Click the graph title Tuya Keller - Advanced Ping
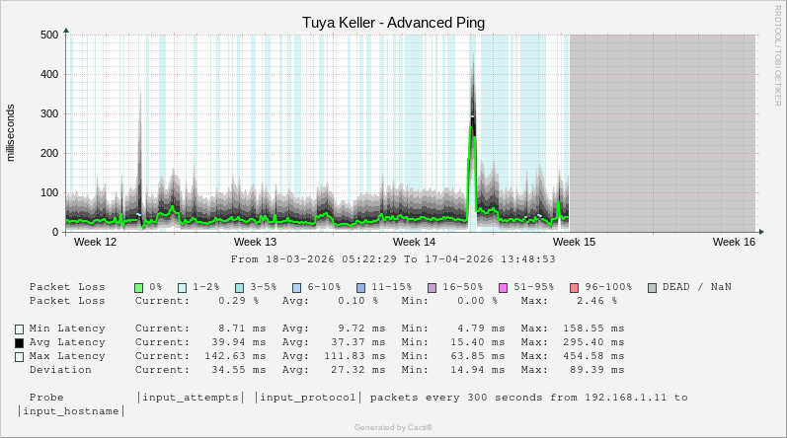The image size is (787, 438). 393,22
